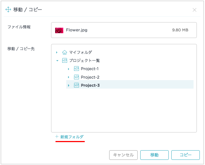Expand the マイフォルダ tree node
The width and height of the screenshot is (205, 165).
tap(57, 52)
